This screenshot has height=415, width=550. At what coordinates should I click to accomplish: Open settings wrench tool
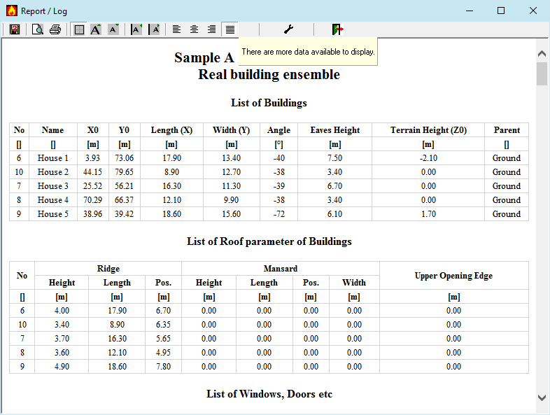click(288, 29)
